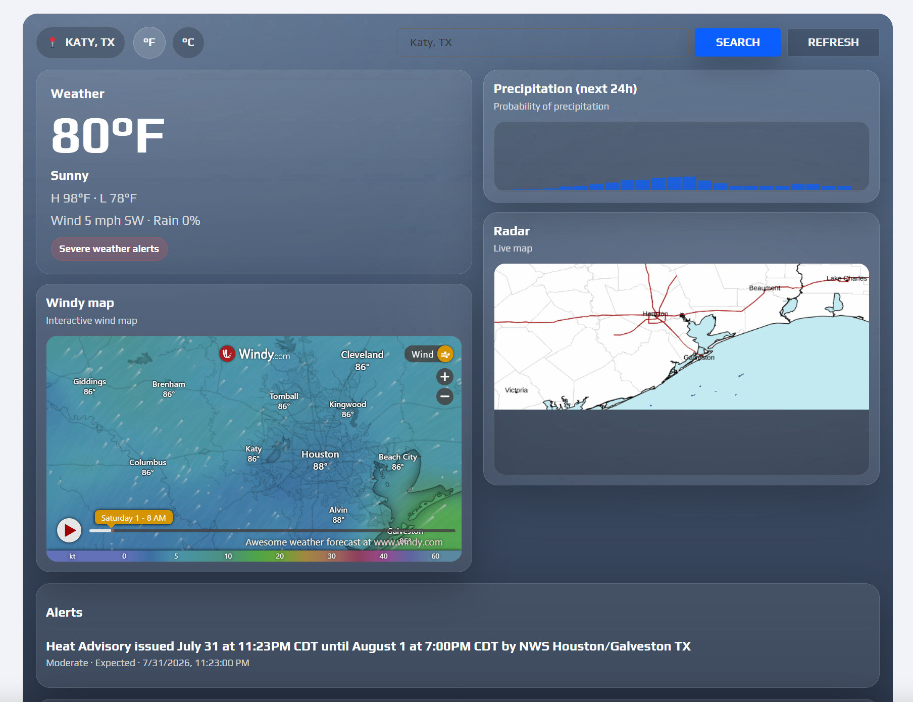Select Tomball 86° label on map
This screenshot has height=702, width=913.
pos(284,401)
